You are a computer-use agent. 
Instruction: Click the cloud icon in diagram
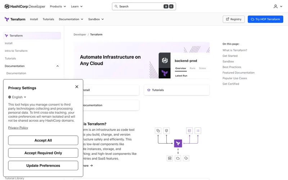(x=178, y=158)
